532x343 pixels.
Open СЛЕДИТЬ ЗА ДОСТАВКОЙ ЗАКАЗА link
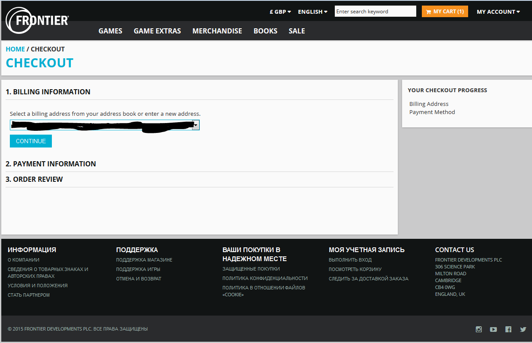pos(369,279)
